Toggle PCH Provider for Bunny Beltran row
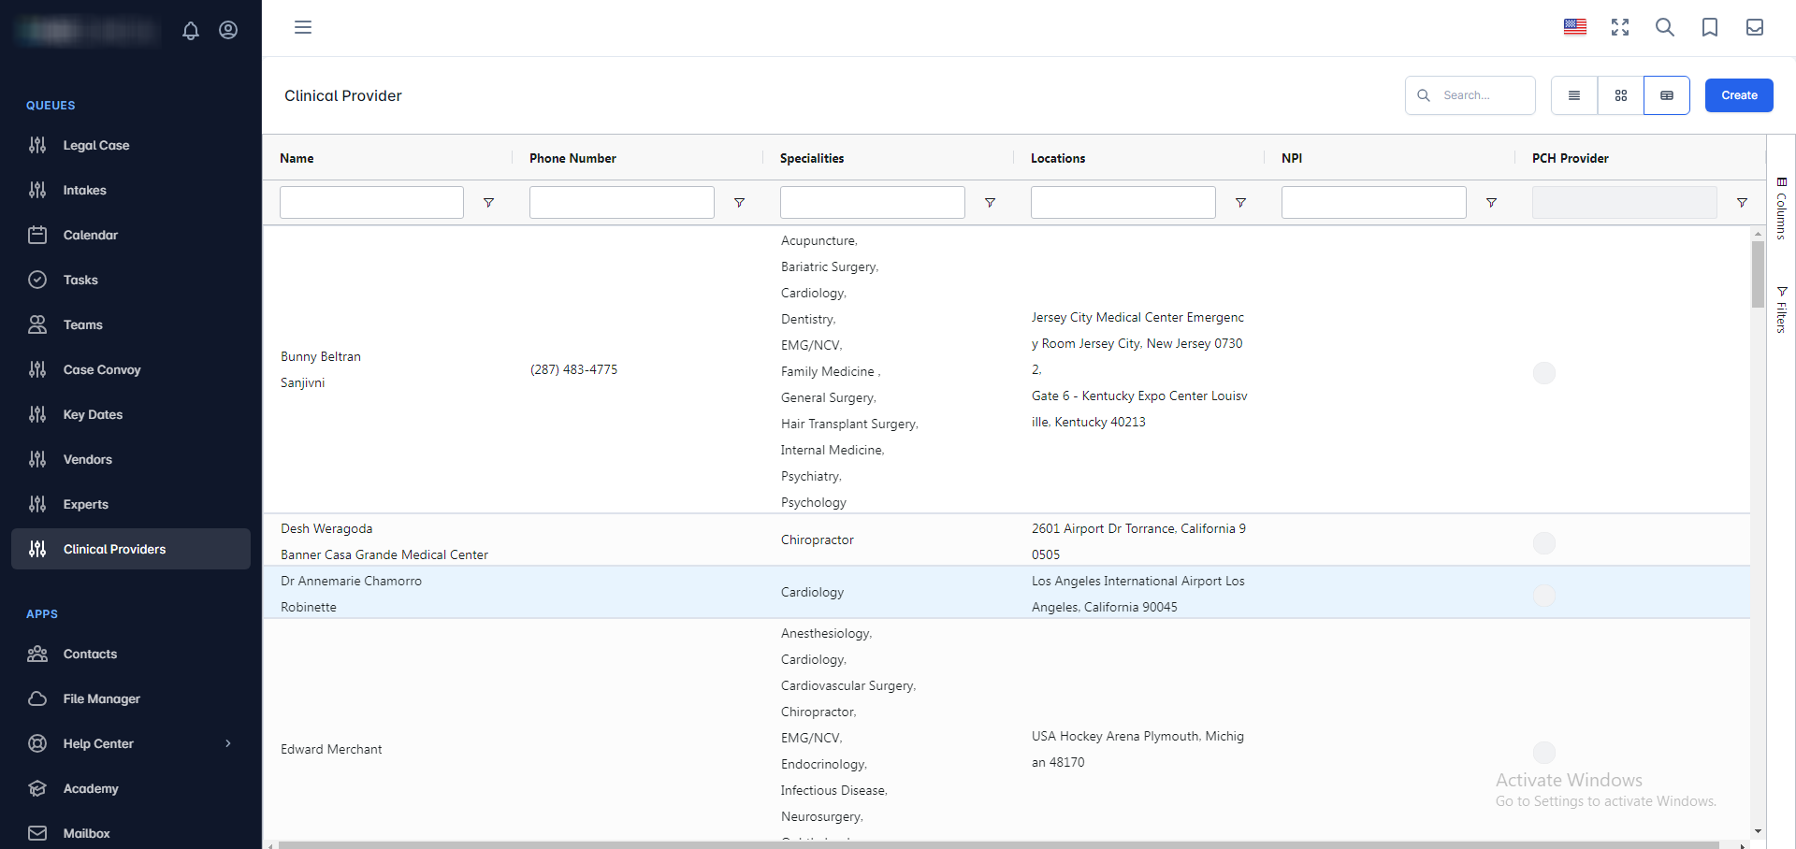Screen dimensions: 1796x849 coord(1544,373)
